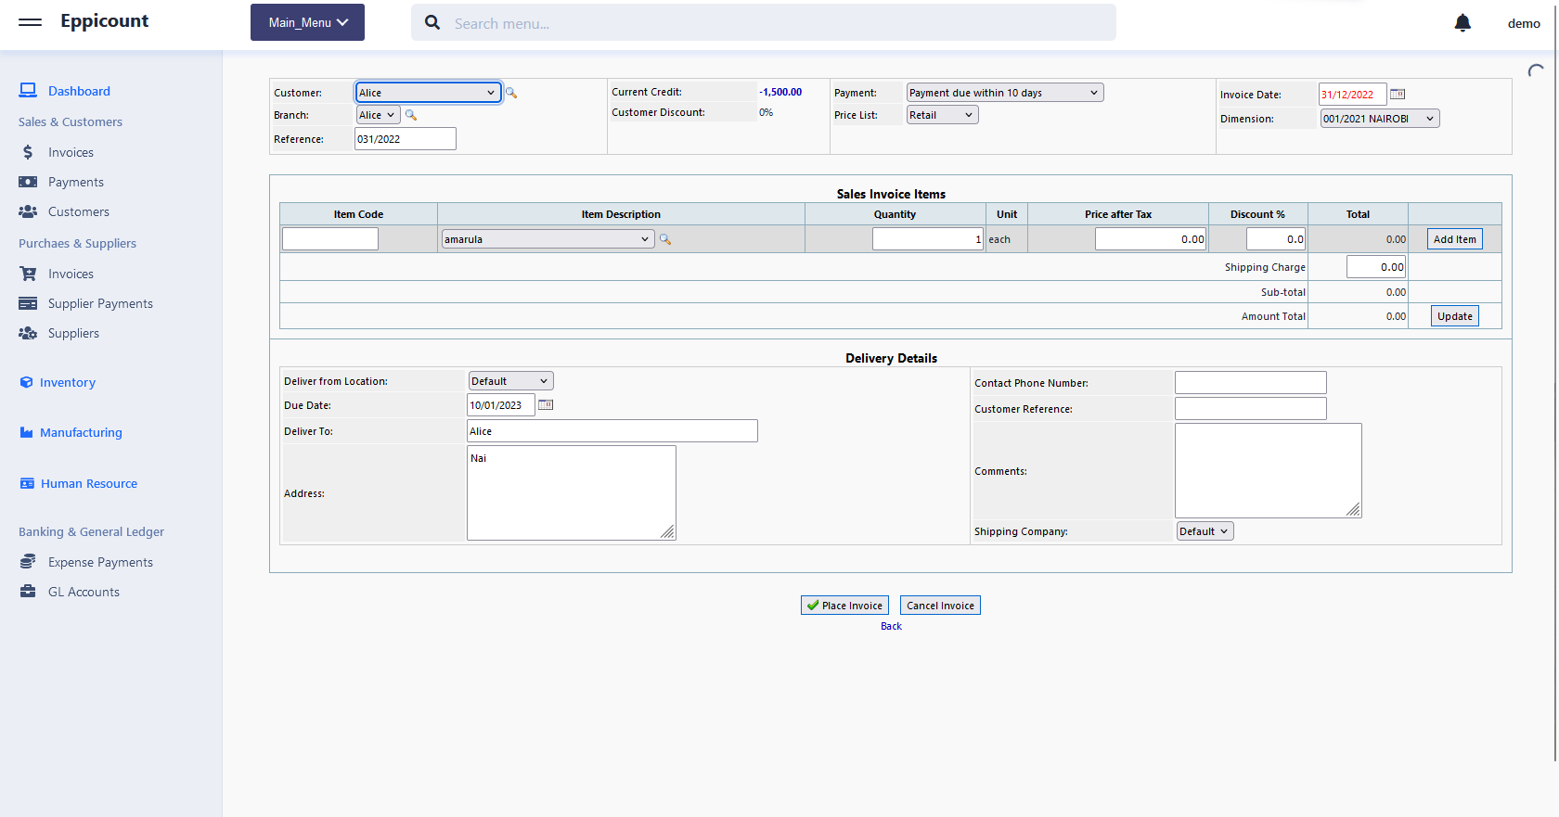This screenshot has width=1559, height=817.
Task: Click the cash icon beside Payments
Action: [x=28, y=182]
